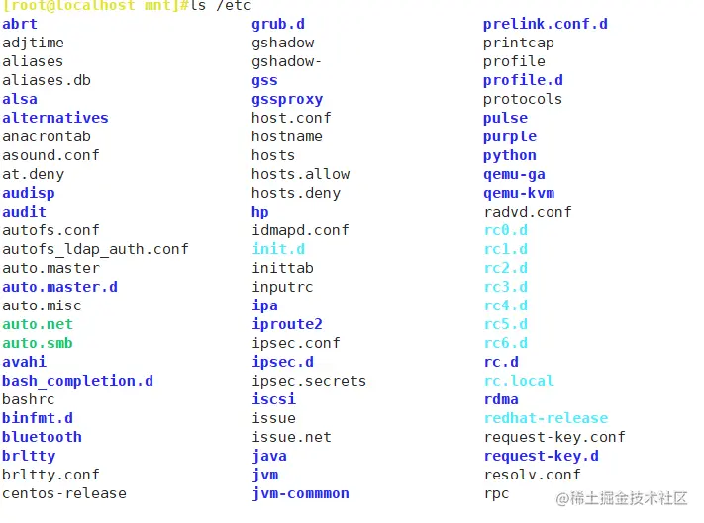
Task: Click the rc3.d symlink
Action: (x=506, y=287)
